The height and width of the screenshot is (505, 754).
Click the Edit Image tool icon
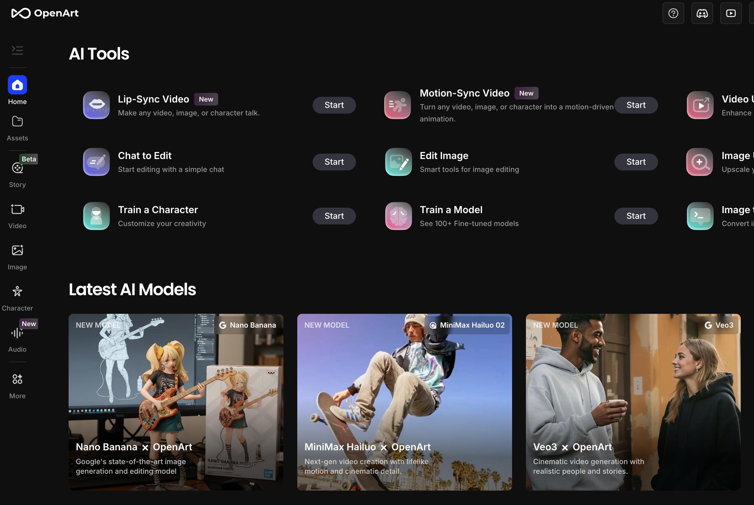point(398,162)
